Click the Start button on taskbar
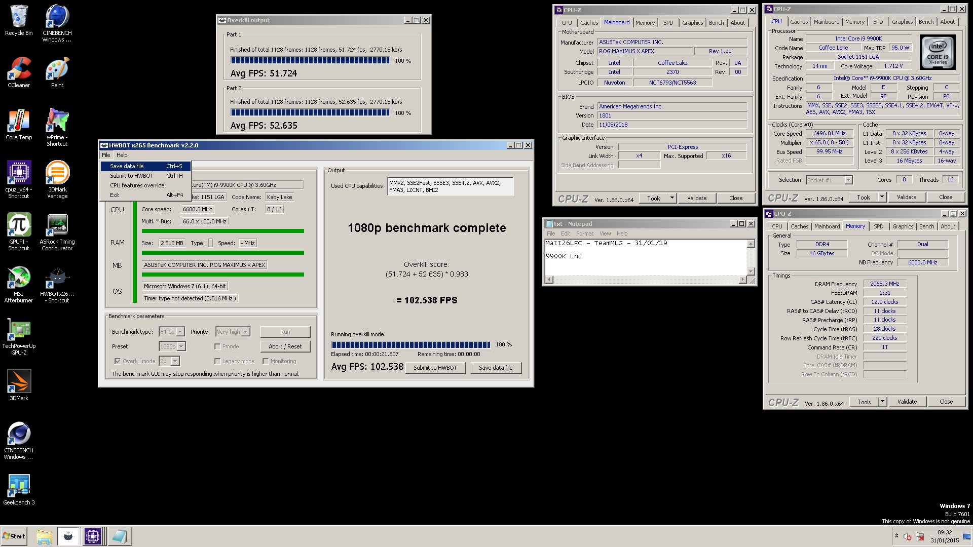This screenshot has height=547, width=973. point(14,536)
